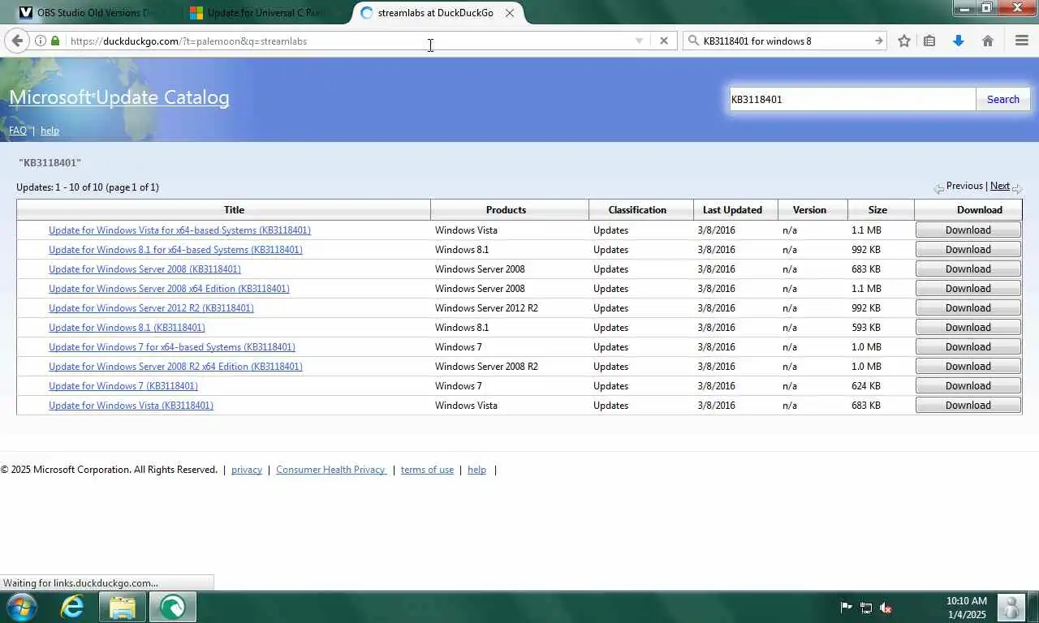This screenshot has height=623, width=1039.
Task: Submit search with the go arrow
Action: click(878, 41)
